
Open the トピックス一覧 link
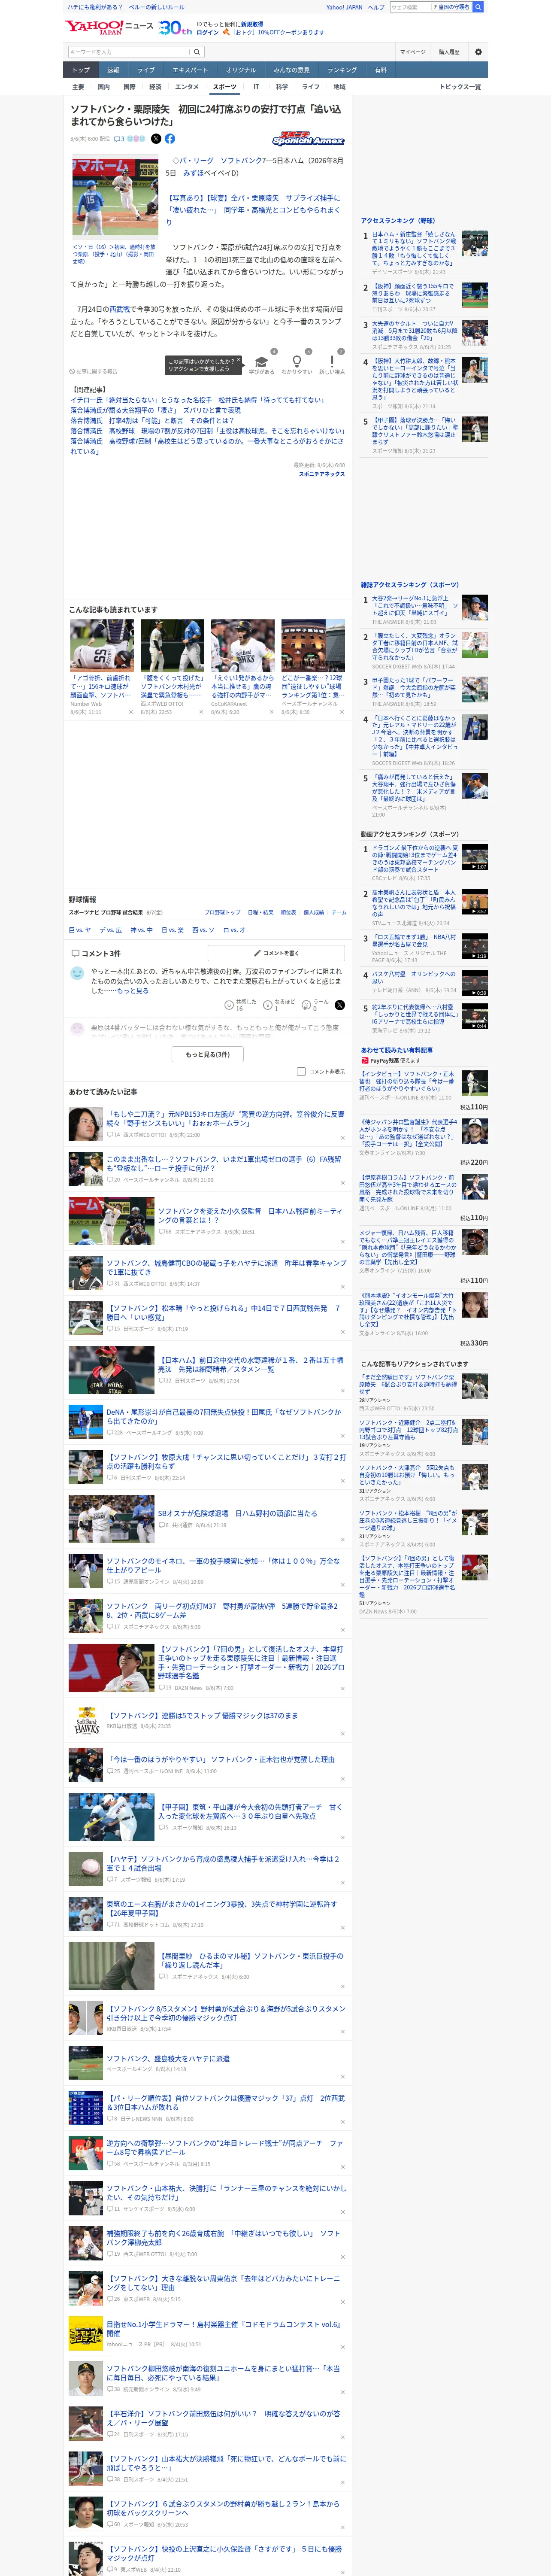tap(460, 87)
